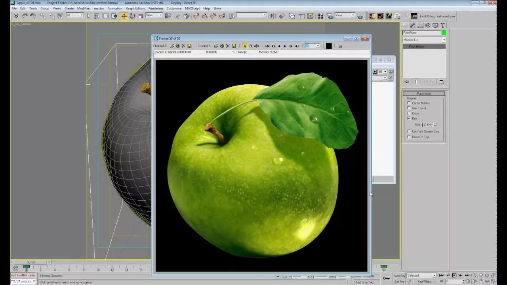
Task: Enable the Axis Tripod checkbox
Action: (409, 108)
